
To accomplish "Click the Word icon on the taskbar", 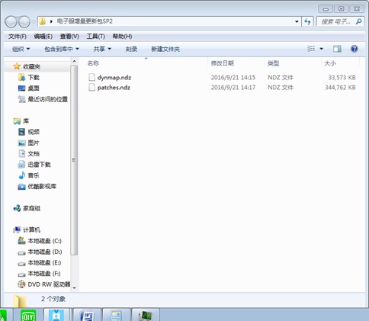I will click(x=87, y=315).
